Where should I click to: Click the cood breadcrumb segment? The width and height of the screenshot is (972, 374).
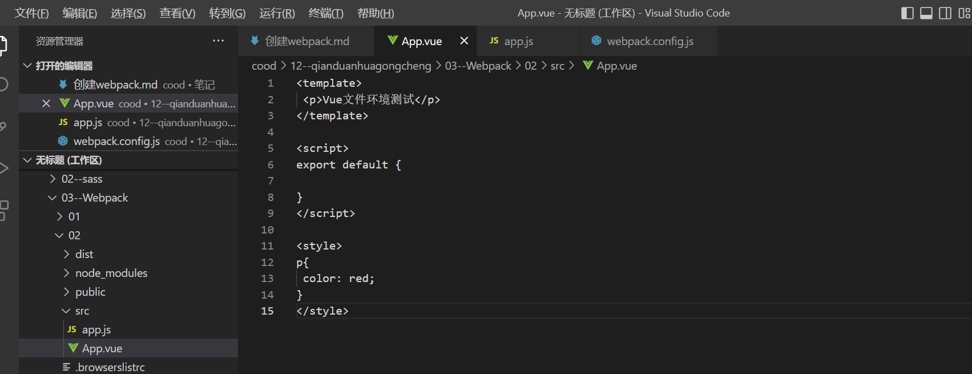pos(264,66)
